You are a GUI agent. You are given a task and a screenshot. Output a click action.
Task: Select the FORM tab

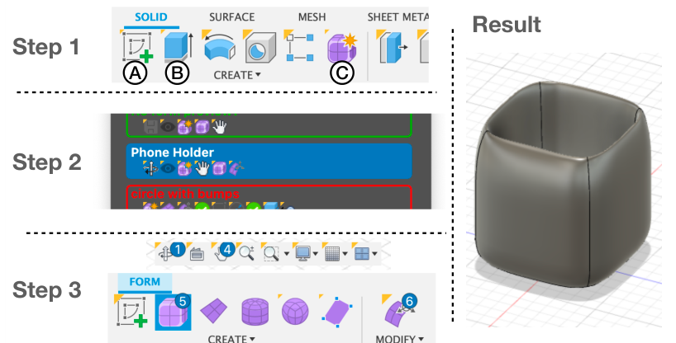click(x=145, y=282)
